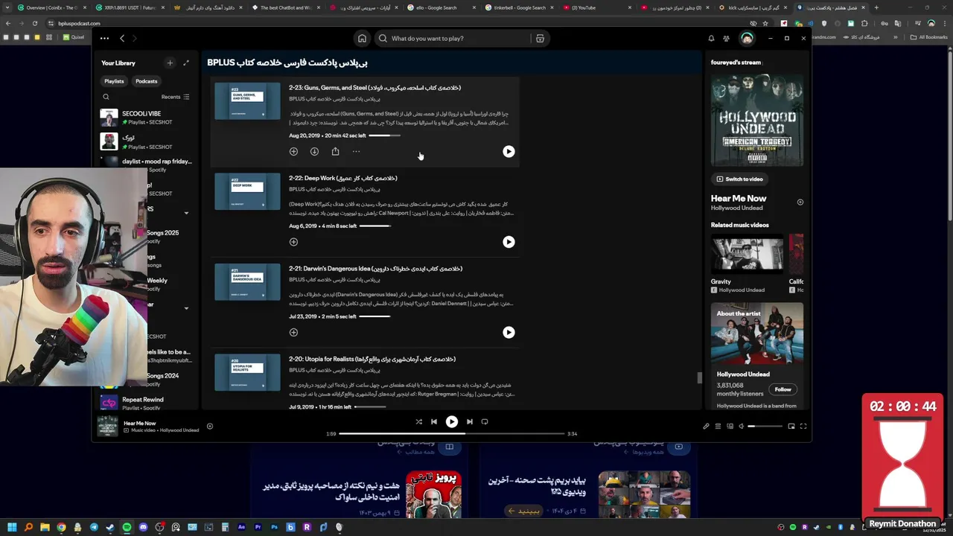The width and height of the screenshot is (953, 536).
Task: Filter the library by Podcasts
Action: (x=147, y=81)
